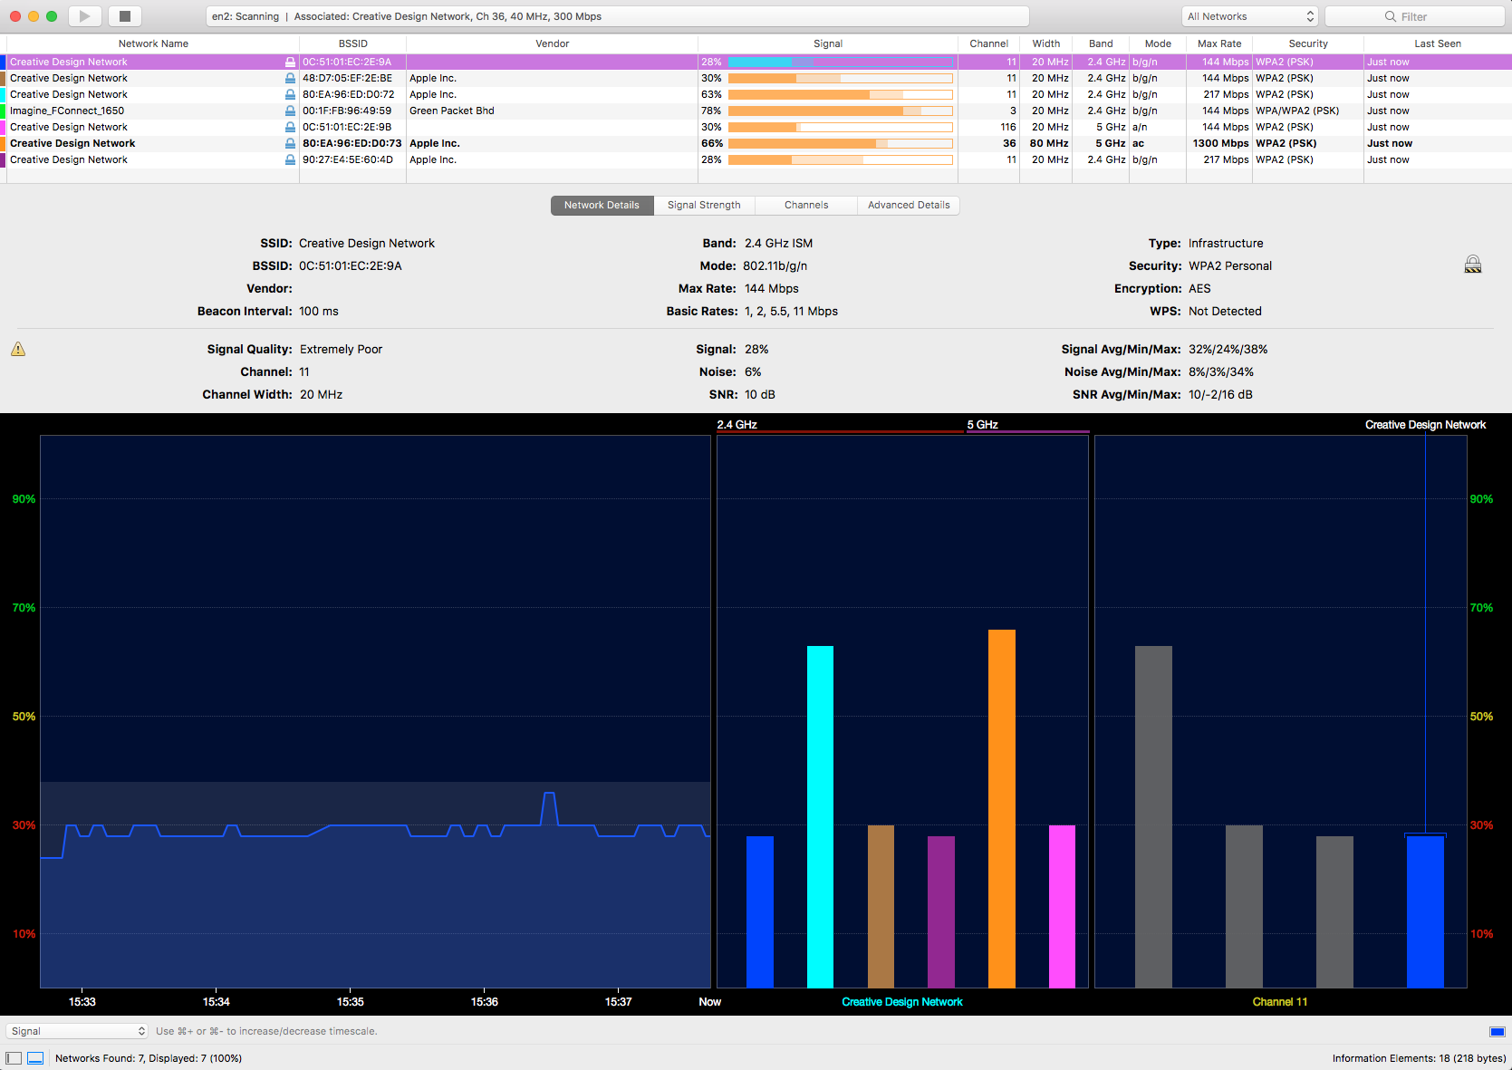
Task: Click green color swatch of Imagine_FConnect_1650
Action: pyautogui.click(x=3, y=111)
